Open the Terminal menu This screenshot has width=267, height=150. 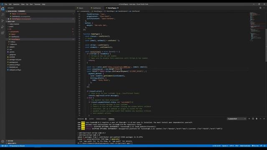(37, 4)
